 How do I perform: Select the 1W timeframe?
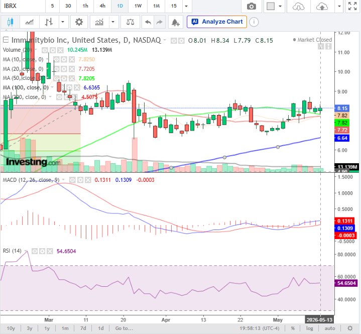click(138, 6)
